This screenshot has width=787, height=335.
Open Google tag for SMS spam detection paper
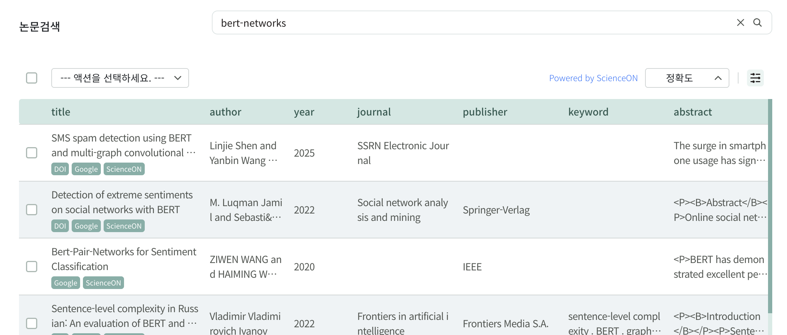[86, 169]
